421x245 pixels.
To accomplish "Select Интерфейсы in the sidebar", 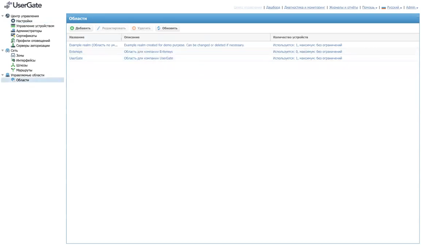I will click(26, 60).
